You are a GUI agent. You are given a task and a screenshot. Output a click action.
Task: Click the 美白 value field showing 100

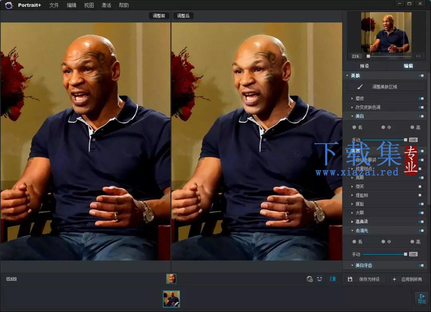pos(413,140)
